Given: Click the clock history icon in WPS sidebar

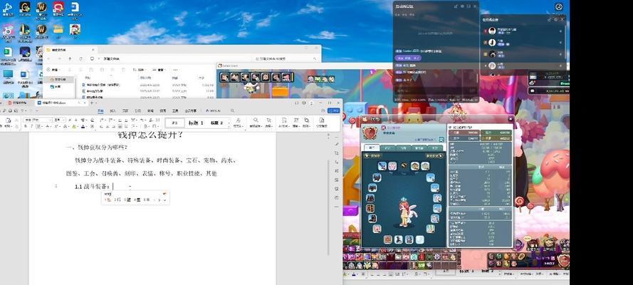Looking at the screenshot, I should [x=337, y=197].
